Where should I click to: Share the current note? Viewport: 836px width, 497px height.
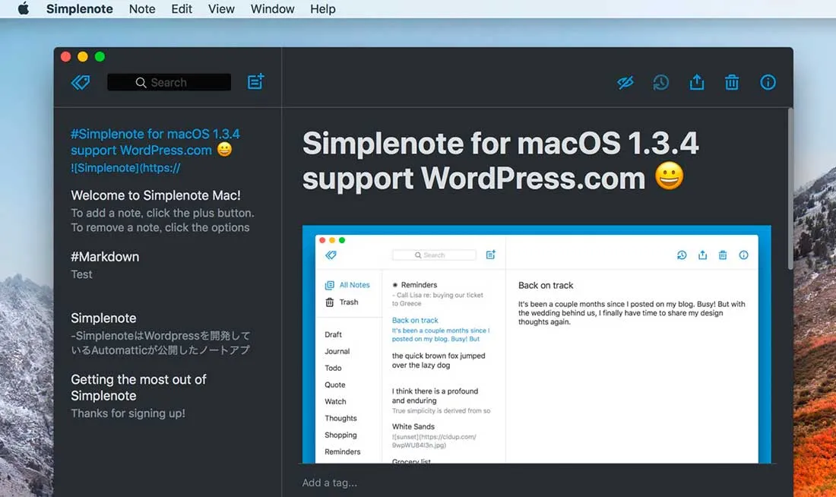(697, 82)
